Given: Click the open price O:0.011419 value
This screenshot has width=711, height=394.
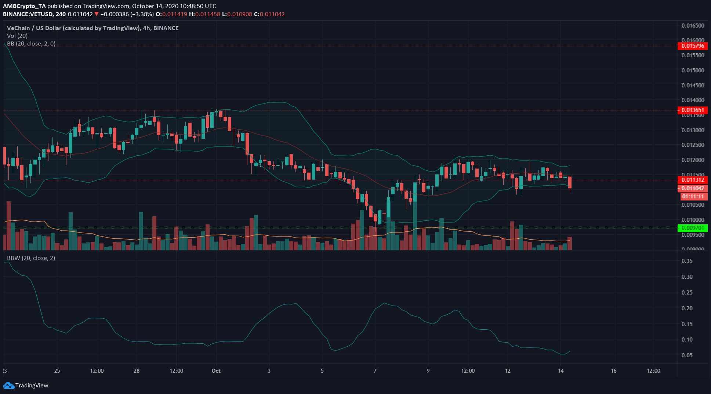Looking at the screenshot, I should 171,14.
